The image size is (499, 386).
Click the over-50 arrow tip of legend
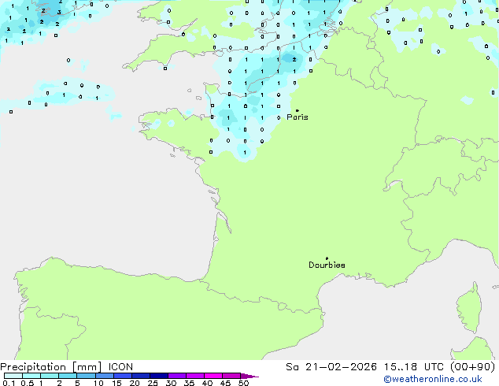click(249, 376)
